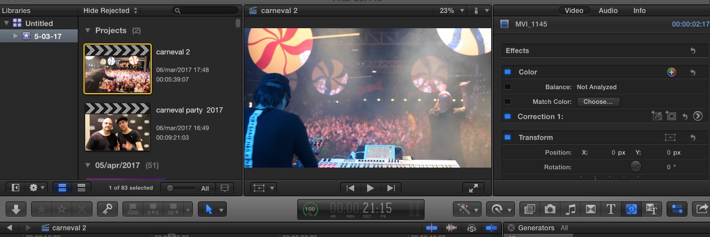710x237 pixels.
Task: Close the Generators browser panel
Action: point(511,228)
